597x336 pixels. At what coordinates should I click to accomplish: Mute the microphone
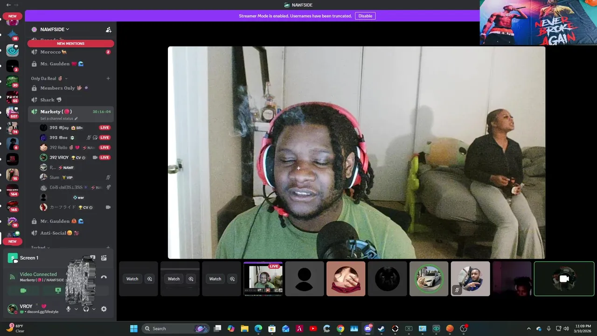click(x=69, y=309)
